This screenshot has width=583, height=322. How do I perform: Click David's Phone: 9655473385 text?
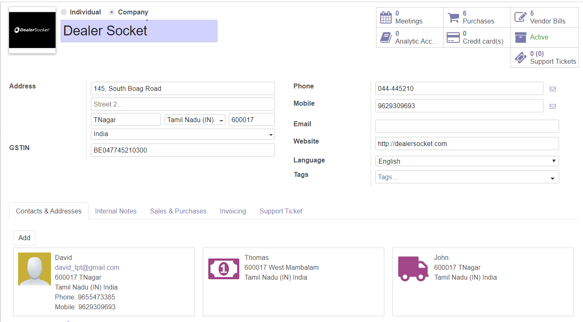click(x=85, y=297)
